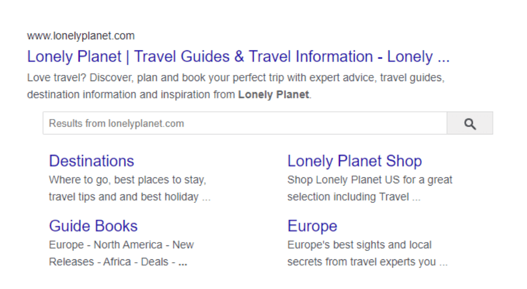Select the 'Love travel? Discover, plan' snippet line
Viewport: 527px width, 289px height.
[x=236, y=78]
